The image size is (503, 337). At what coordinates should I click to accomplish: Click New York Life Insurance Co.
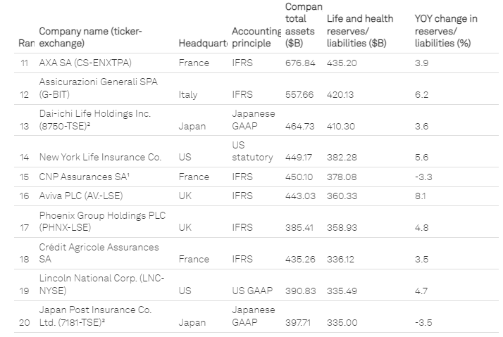[100, 157]
